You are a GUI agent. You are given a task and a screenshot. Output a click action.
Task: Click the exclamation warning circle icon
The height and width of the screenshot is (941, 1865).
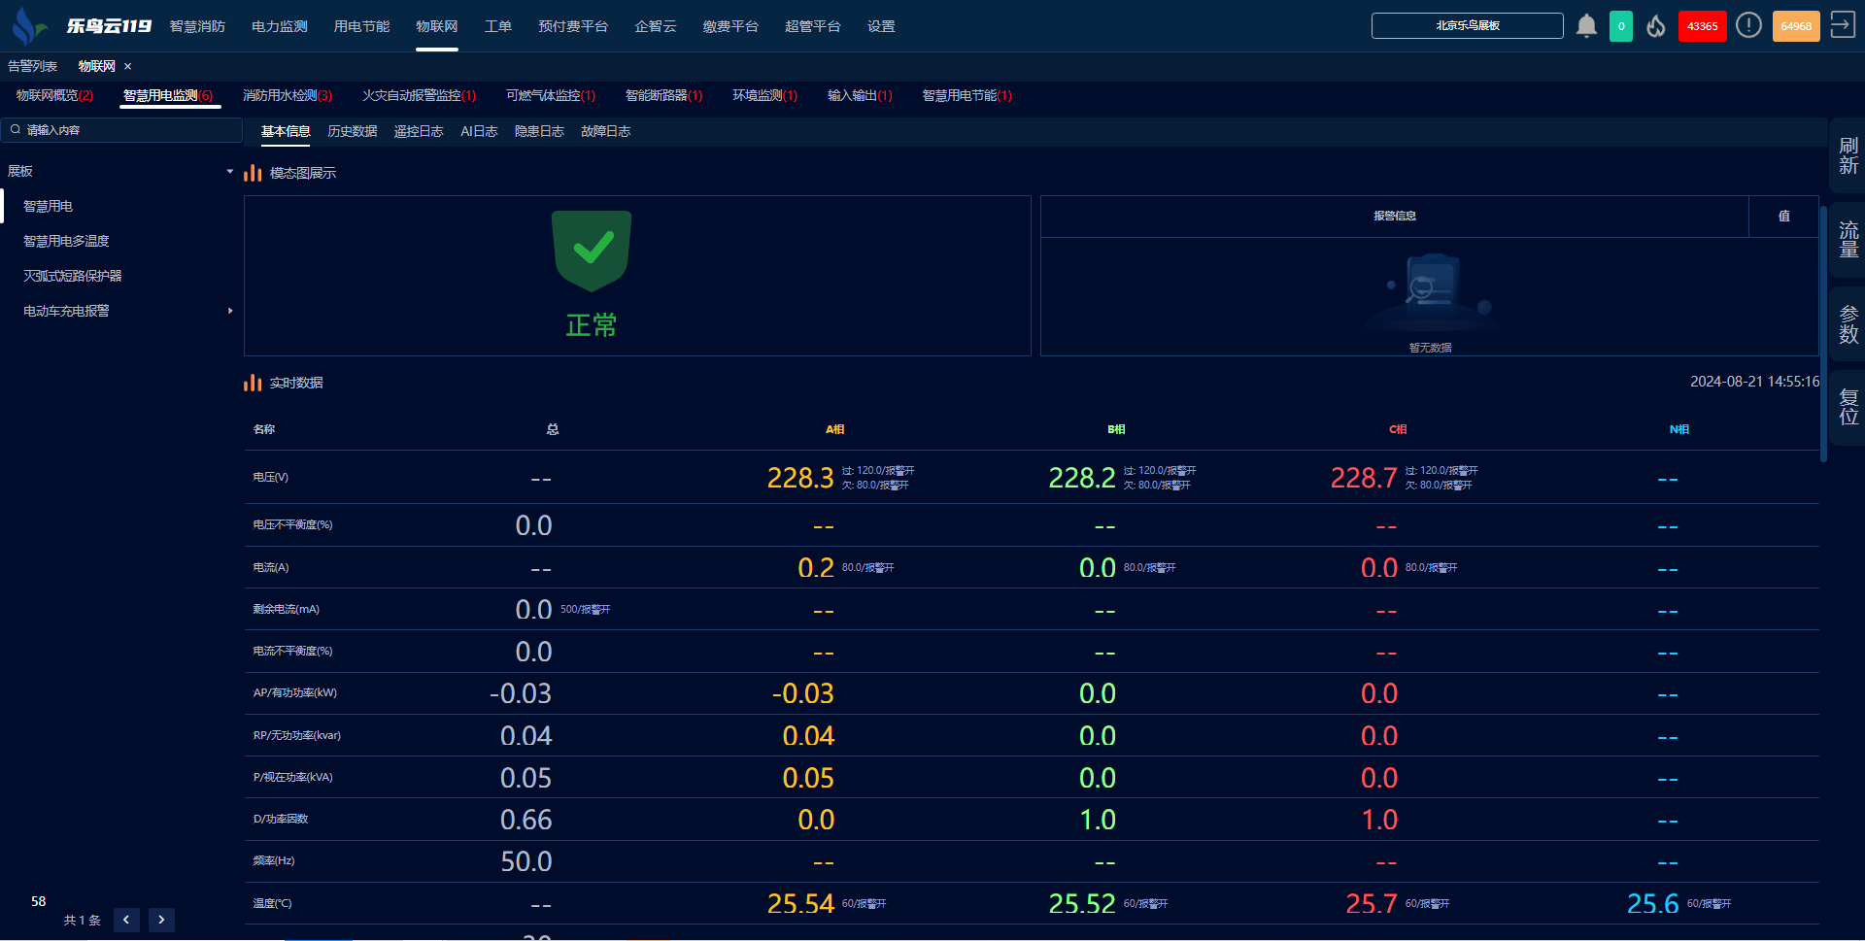coord(1748,26)
